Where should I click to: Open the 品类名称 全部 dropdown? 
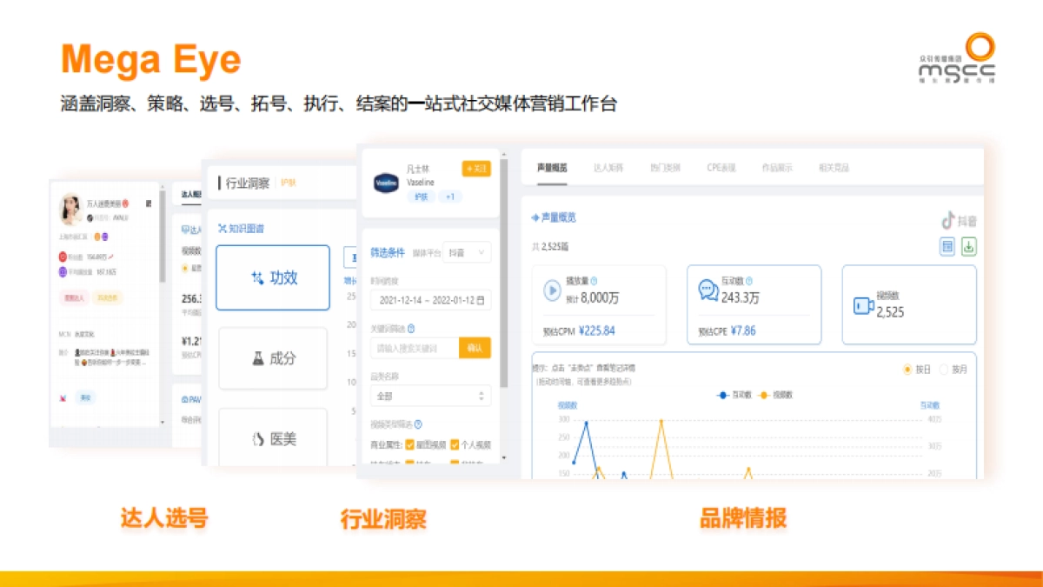(x=430, y=396)
